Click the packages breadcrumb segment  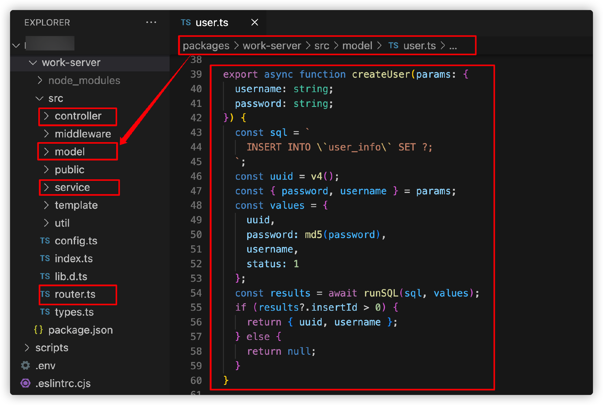[206, 46]
